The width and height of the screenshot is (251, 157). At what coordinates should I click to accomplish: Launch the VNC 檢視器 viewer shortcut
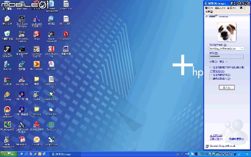click(22, 111)
